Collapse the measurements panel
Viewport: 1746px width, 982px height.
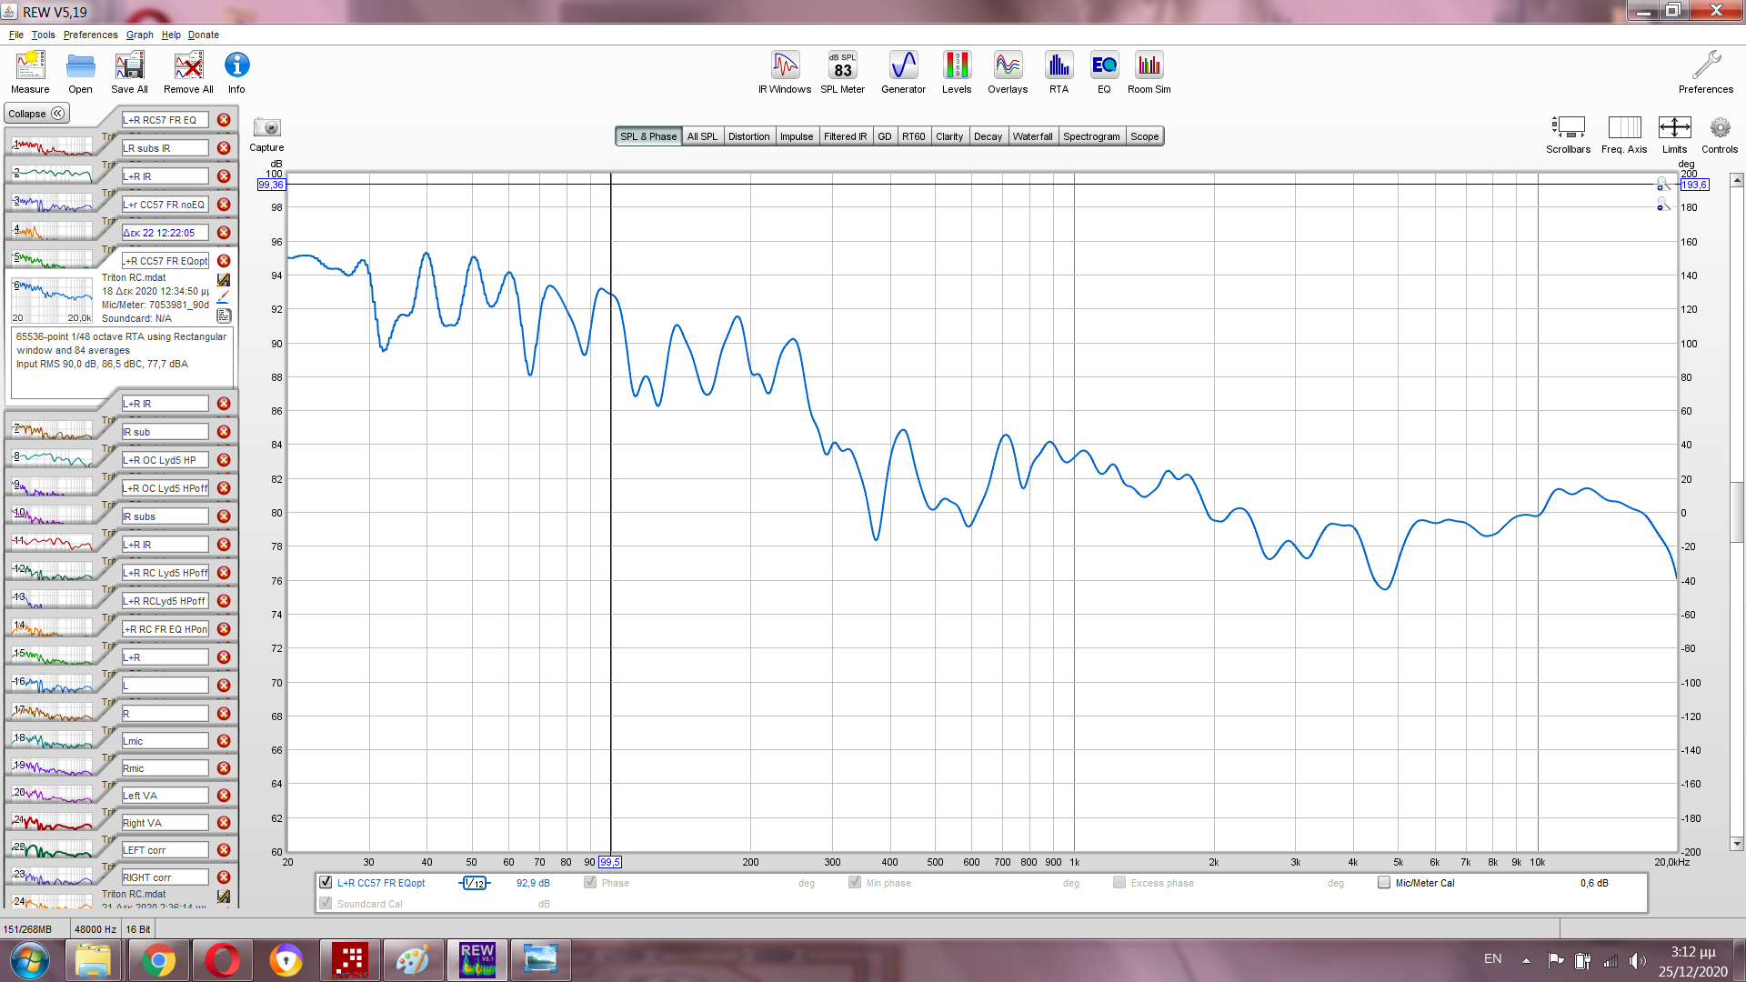click(x=36, y=114)
